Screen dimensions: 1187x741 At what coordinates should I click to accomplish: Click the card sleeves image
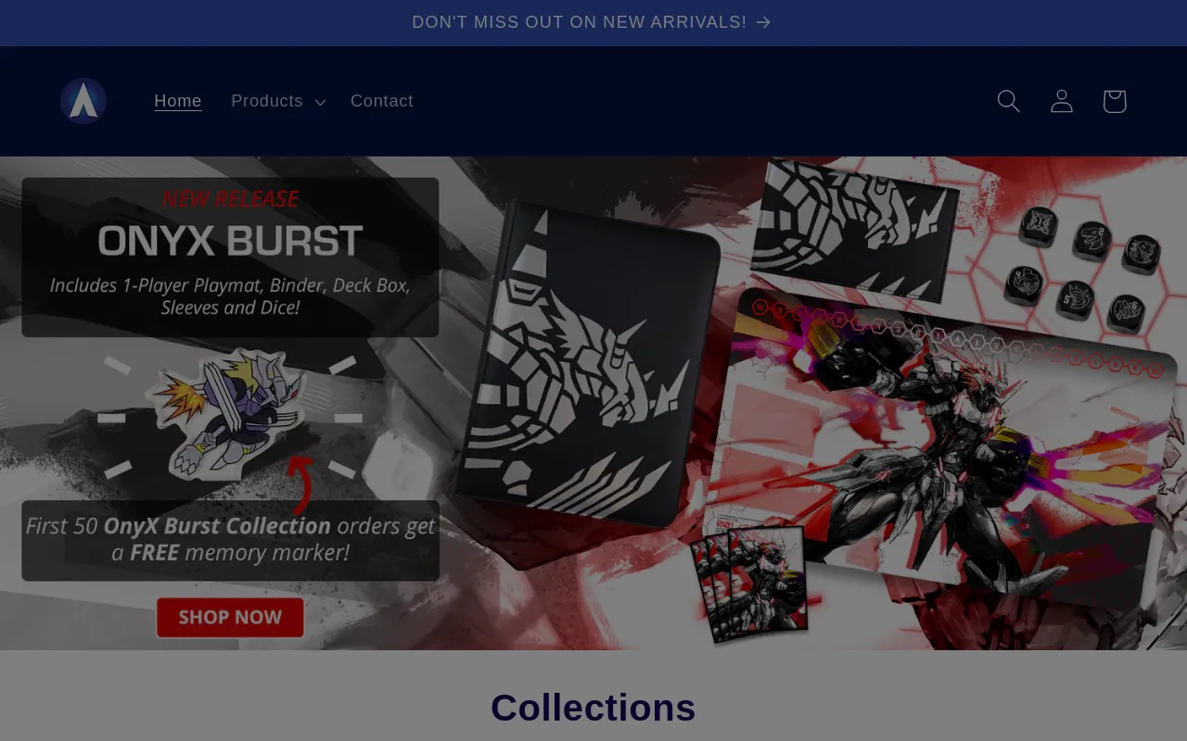pyautogui.click(x=749, y=584)
